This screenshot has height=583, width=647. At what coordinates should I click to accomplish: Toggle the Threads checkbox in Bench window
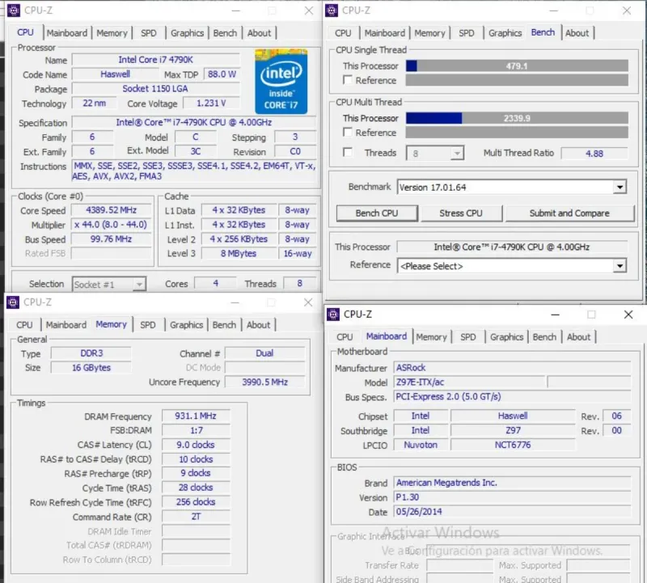[x=348, y=152]
